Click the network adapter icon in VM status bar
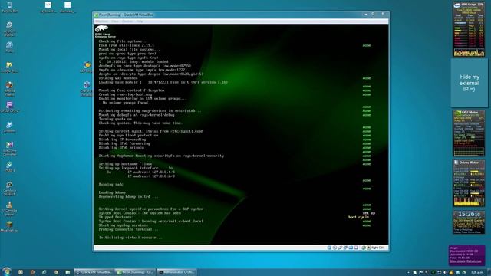491x276 pixels. click(x=345, y=248)
